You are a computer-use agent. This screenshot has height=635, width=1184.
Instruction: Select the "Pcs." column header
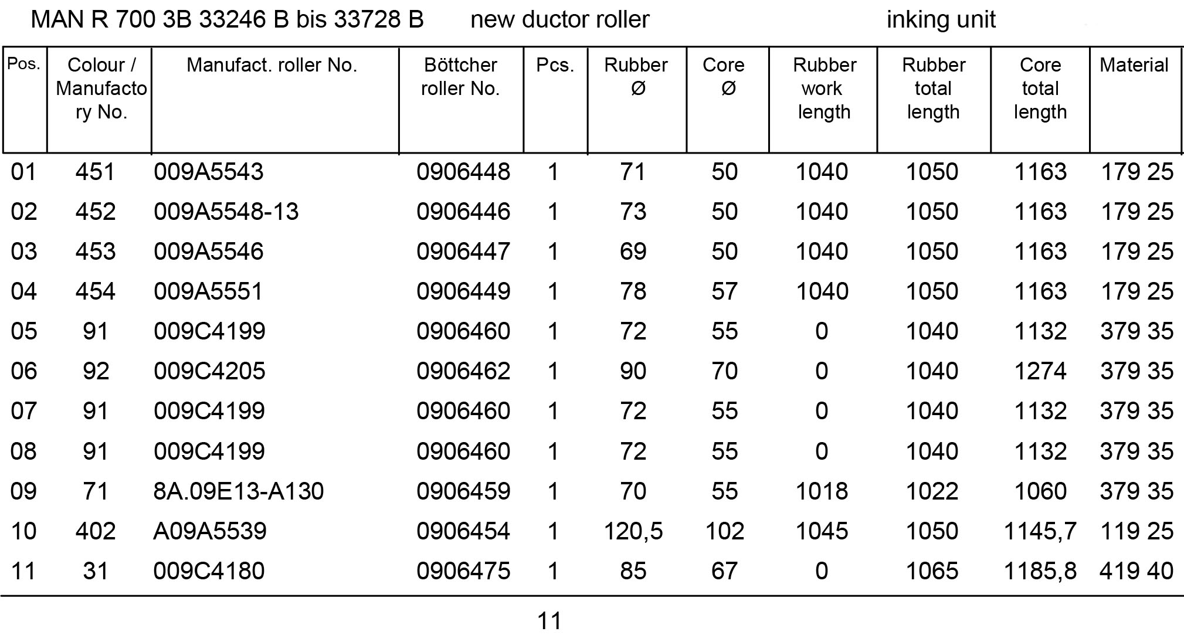click(555, 65)
